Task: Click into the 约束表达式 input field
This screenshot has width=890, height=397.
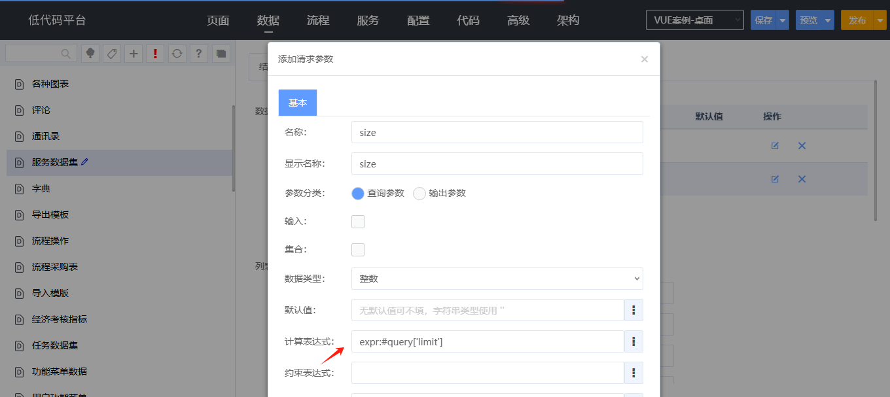Action: tap(488, 373)
